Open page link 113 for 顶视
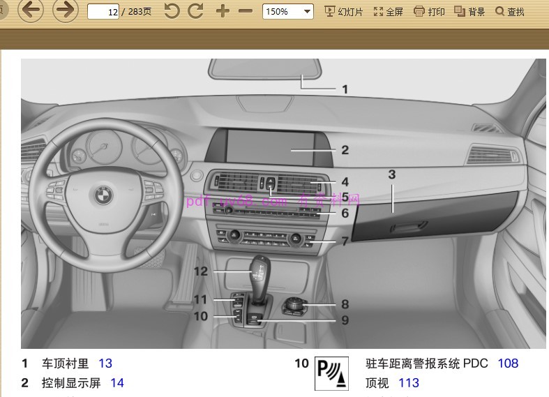Screen dimensions: 549x397 coord(409,383)
